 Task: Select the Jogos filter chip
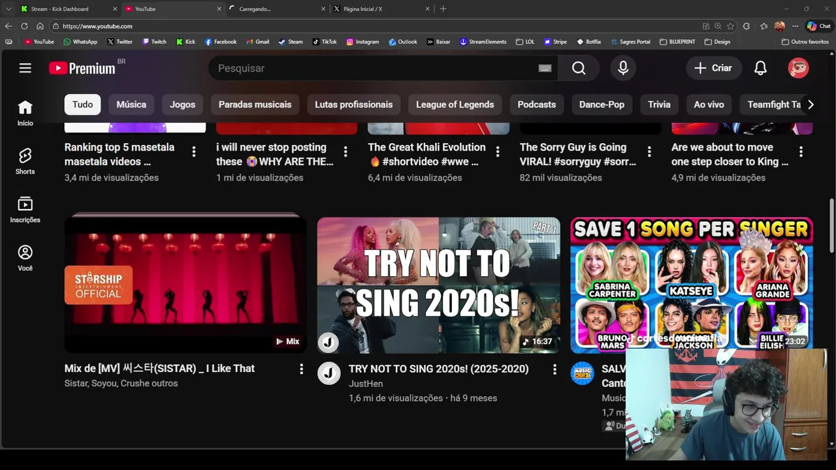pyautogui.click(x=182, y=104)
